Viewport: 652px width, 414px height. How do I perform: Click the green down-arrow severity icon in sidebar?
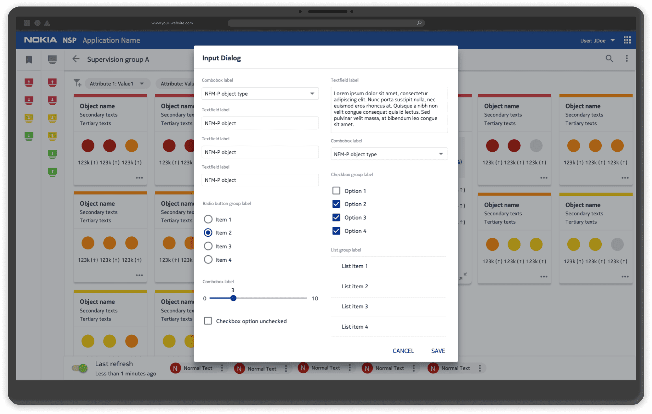click(29, 136)
